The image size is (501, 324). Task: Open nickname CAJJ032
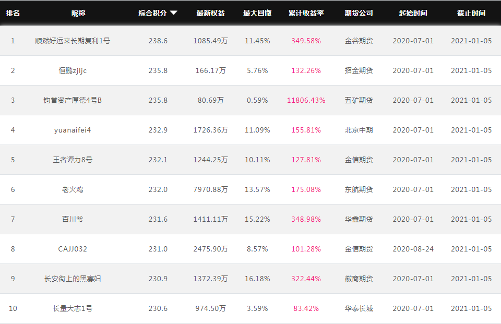tap(73, 249)
